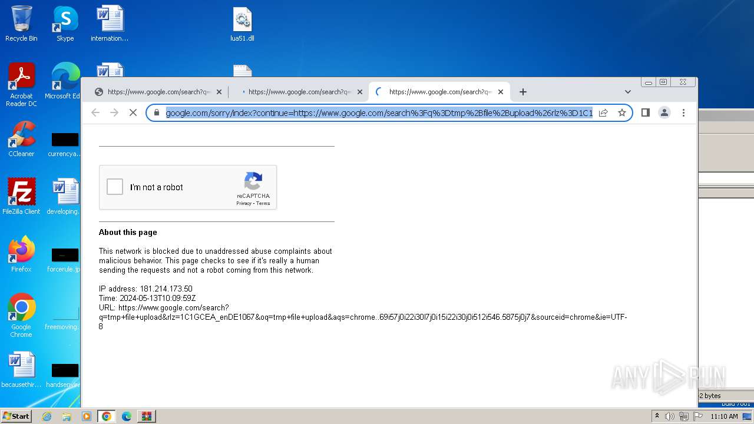The image size is (754, 424).
Task: Launch Skype from the desktop
Action: pyautogui.click(x=65, y=24)
